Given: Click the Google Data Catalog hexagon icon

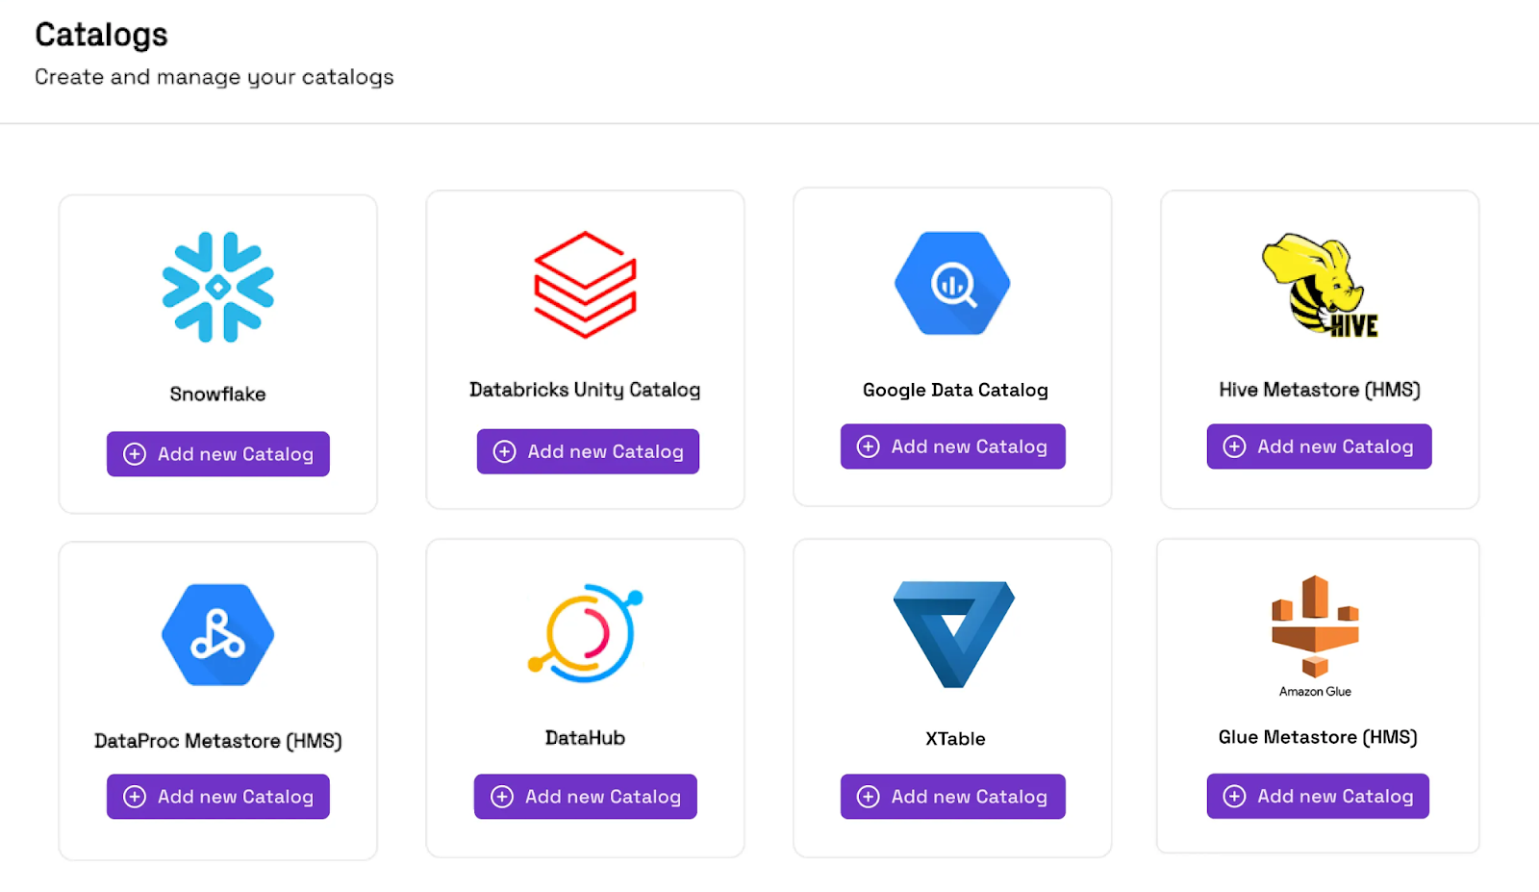Looking at the screenshot, I should pyautogui.click(x=952, y=283).
